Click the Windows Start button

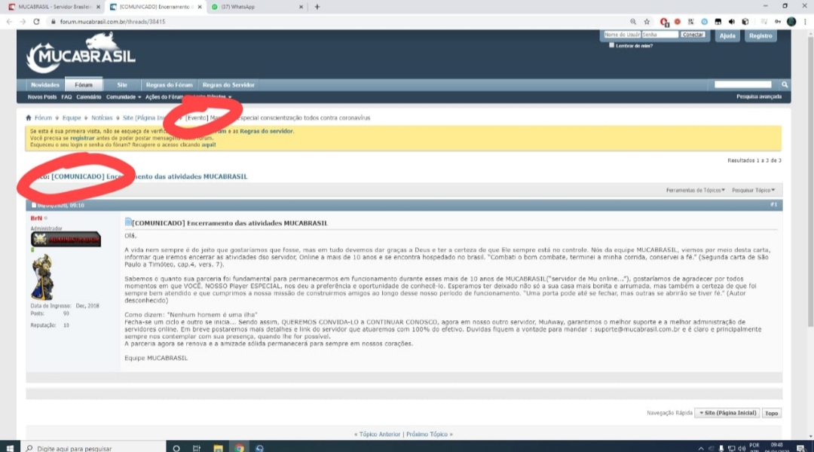(x=9, y=447)
